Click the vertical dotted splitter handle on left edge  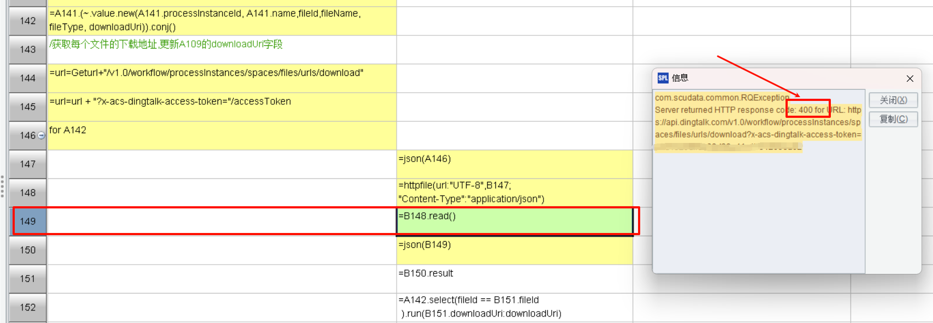tap(2, 187)
